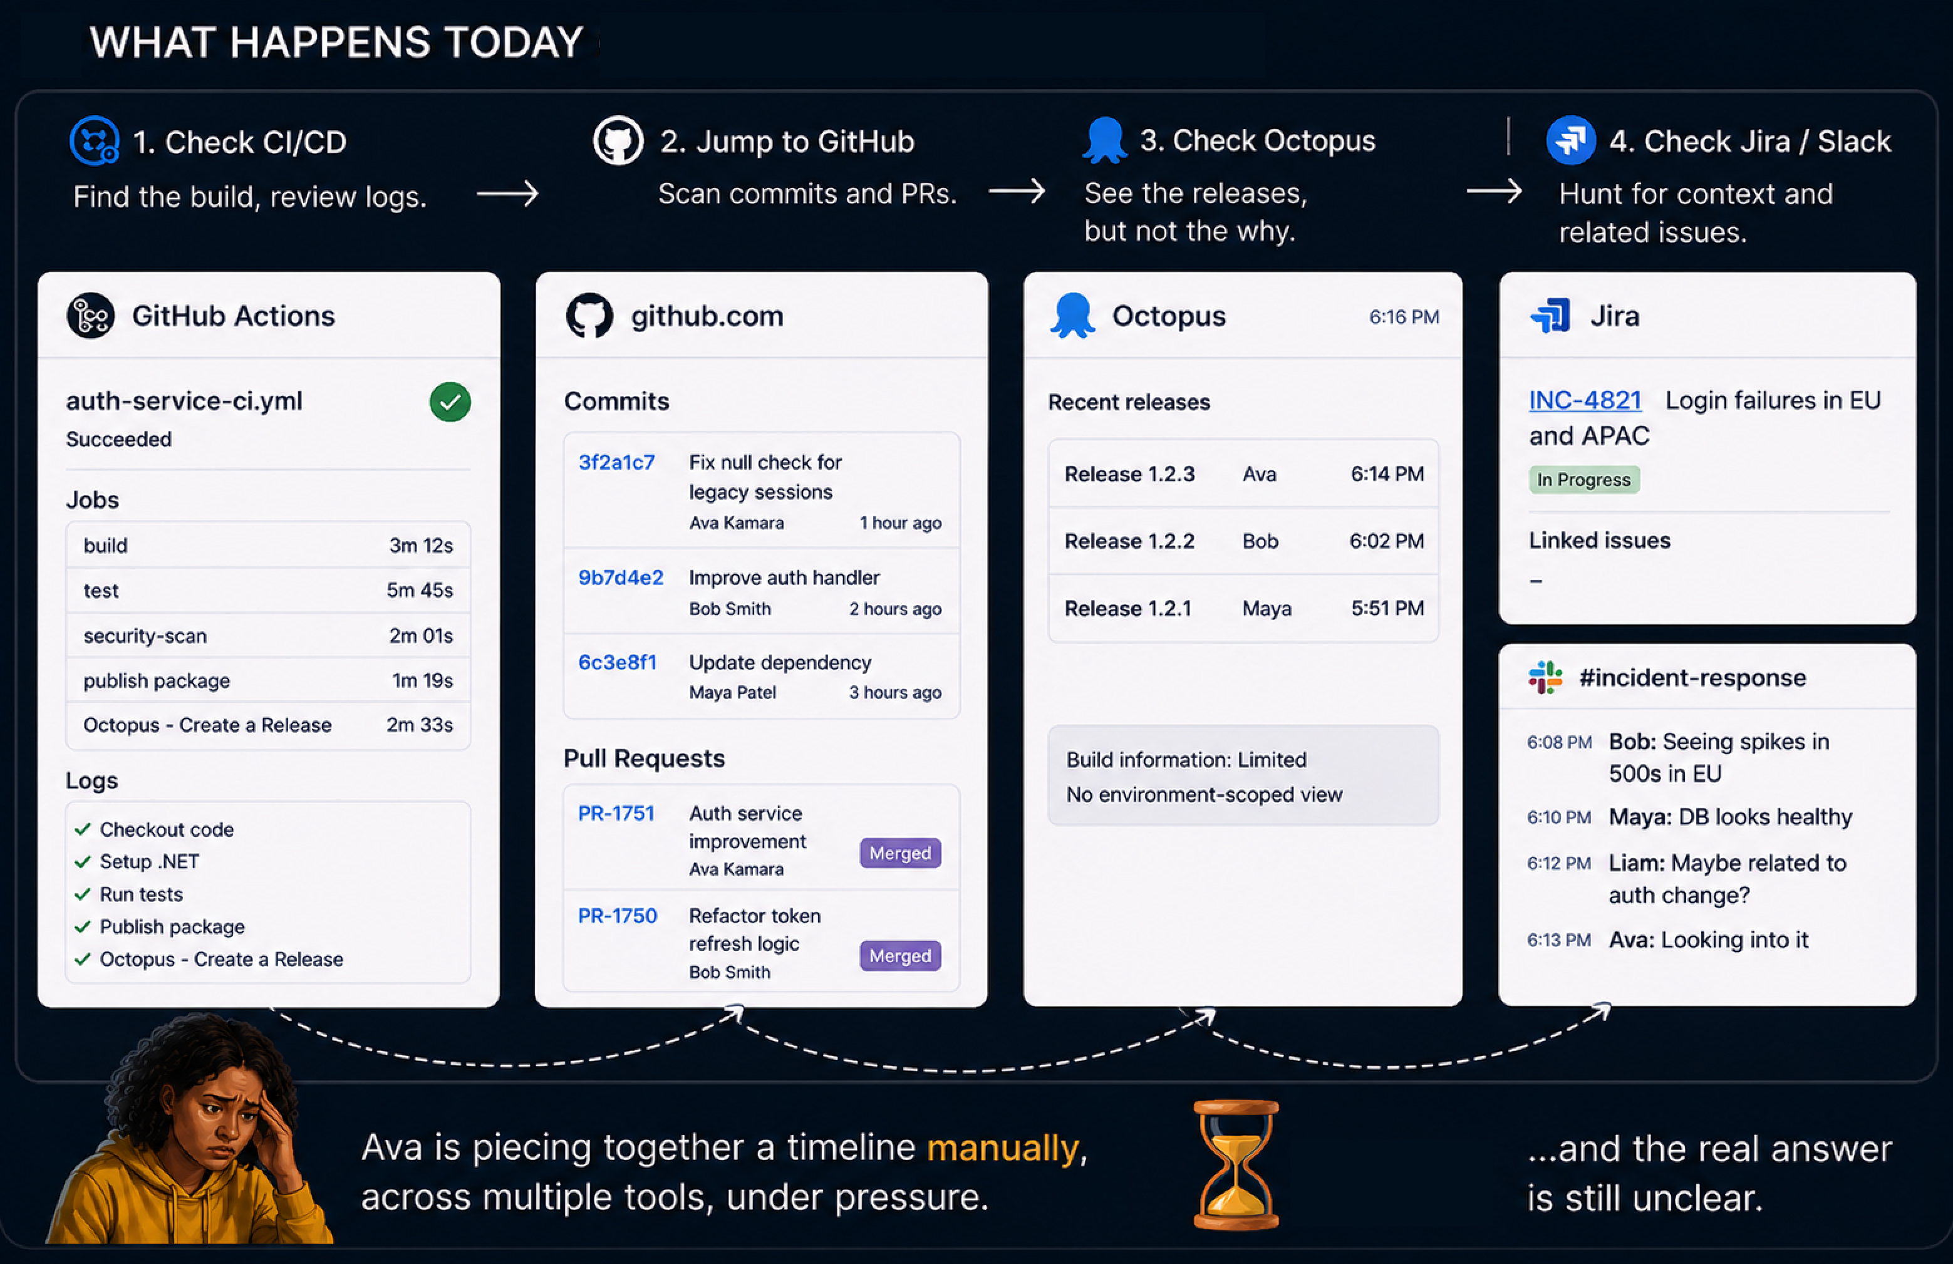Click the highlighted word manually

(x=1002, y=1147)
